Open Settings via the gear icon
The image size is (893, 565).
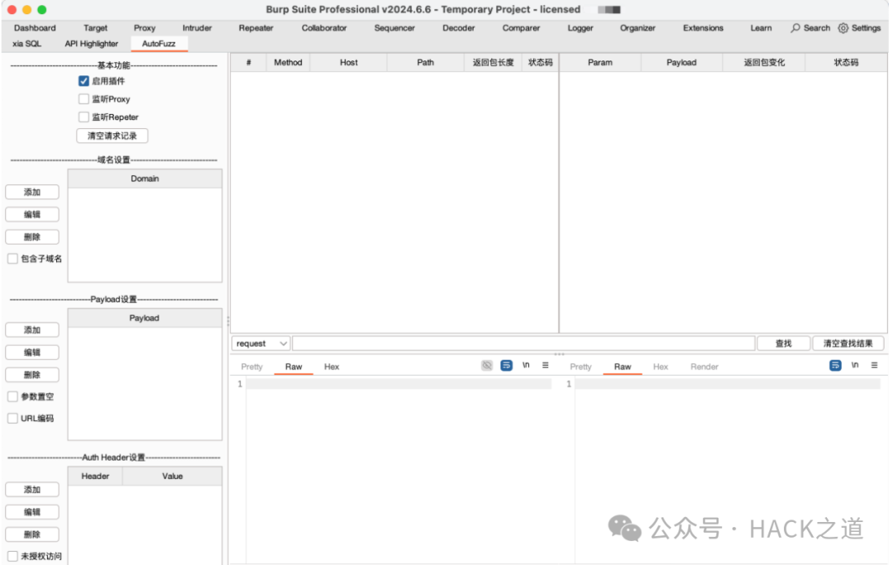[x=843, y=28]
